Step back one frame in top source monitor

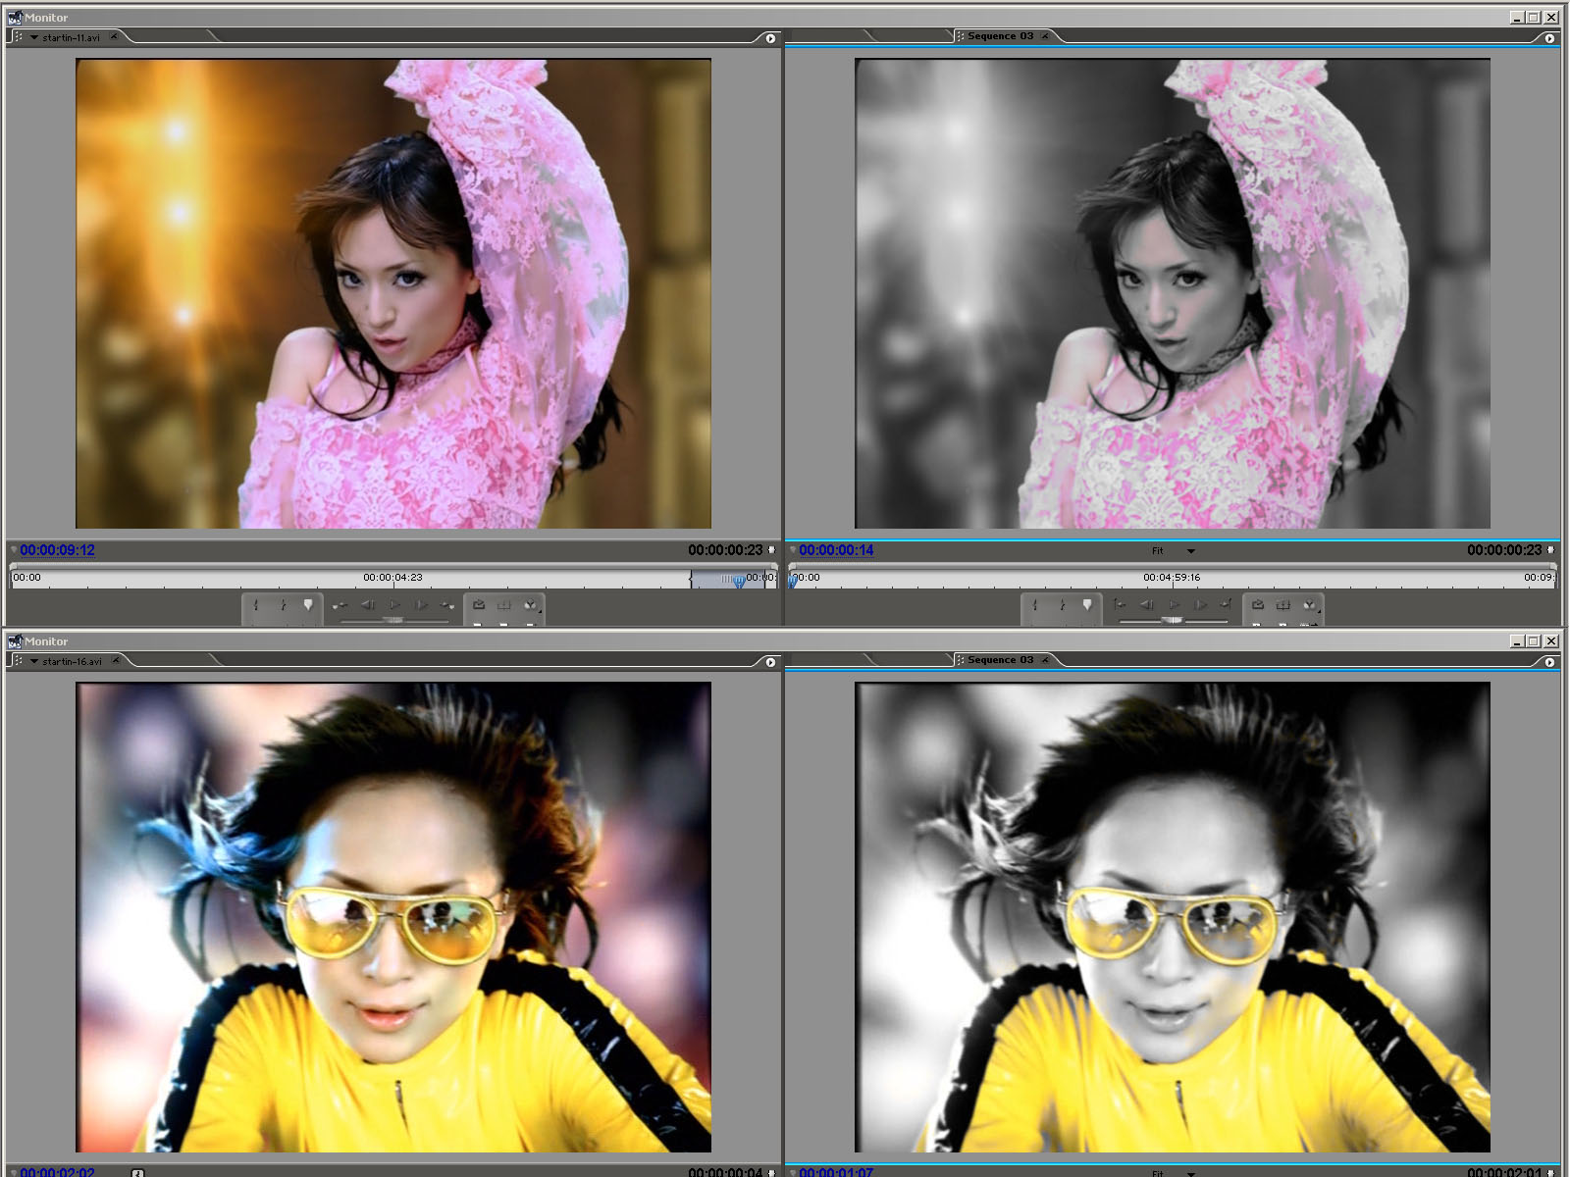point(368,605)
